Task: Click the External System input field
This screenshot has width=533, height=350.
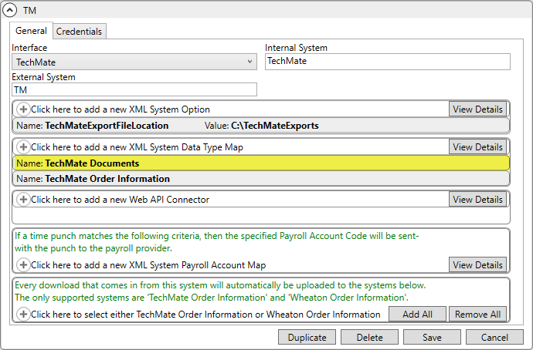Action: click(134, 90)
